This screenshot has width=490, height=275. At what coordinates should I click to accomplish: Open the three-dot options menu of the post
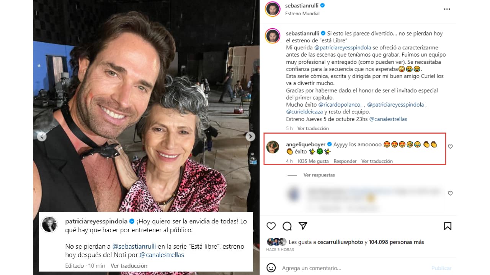pos(447,9)
